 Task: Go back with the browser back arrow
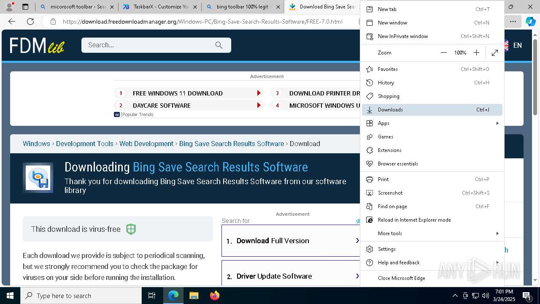[12, 22]
